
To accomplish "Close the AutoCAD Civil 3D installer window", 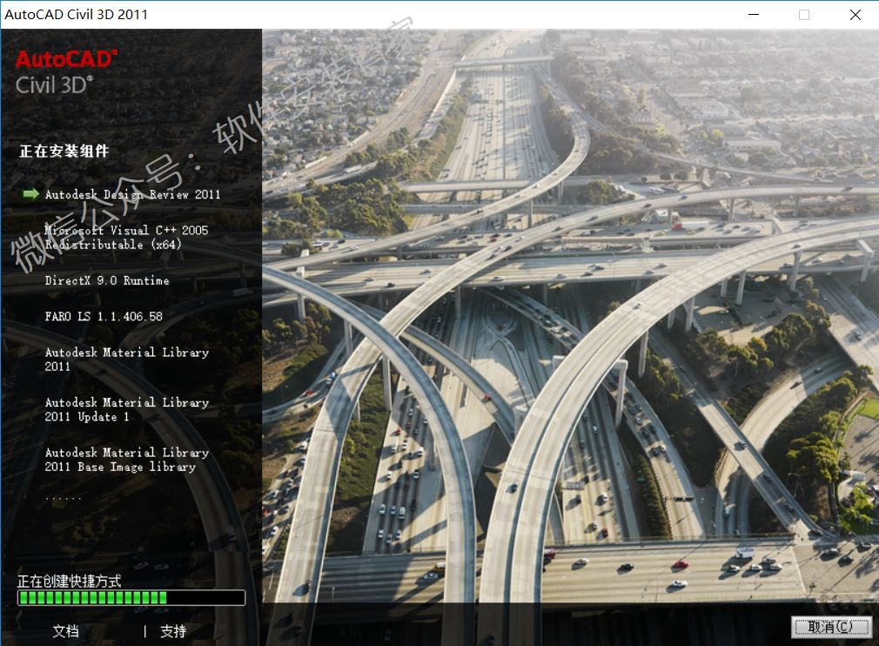I will (x=855, y=15).
